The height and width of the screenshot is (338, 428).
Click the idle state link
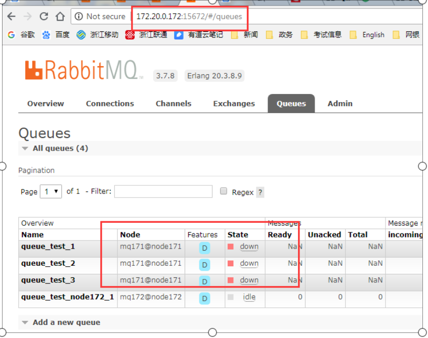248,298
